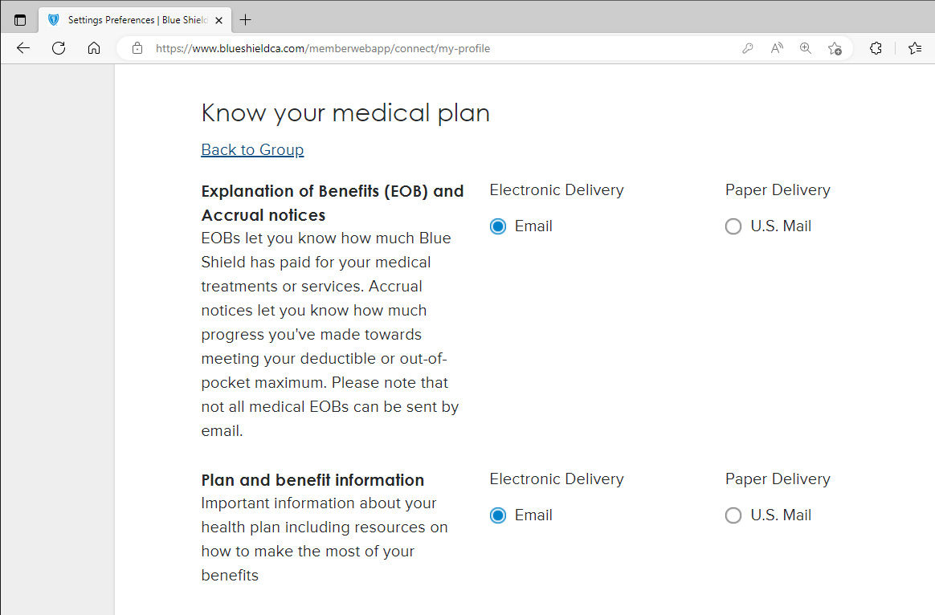View site information lock icon
The image size is (935, 615).
[x=137, y=48]
